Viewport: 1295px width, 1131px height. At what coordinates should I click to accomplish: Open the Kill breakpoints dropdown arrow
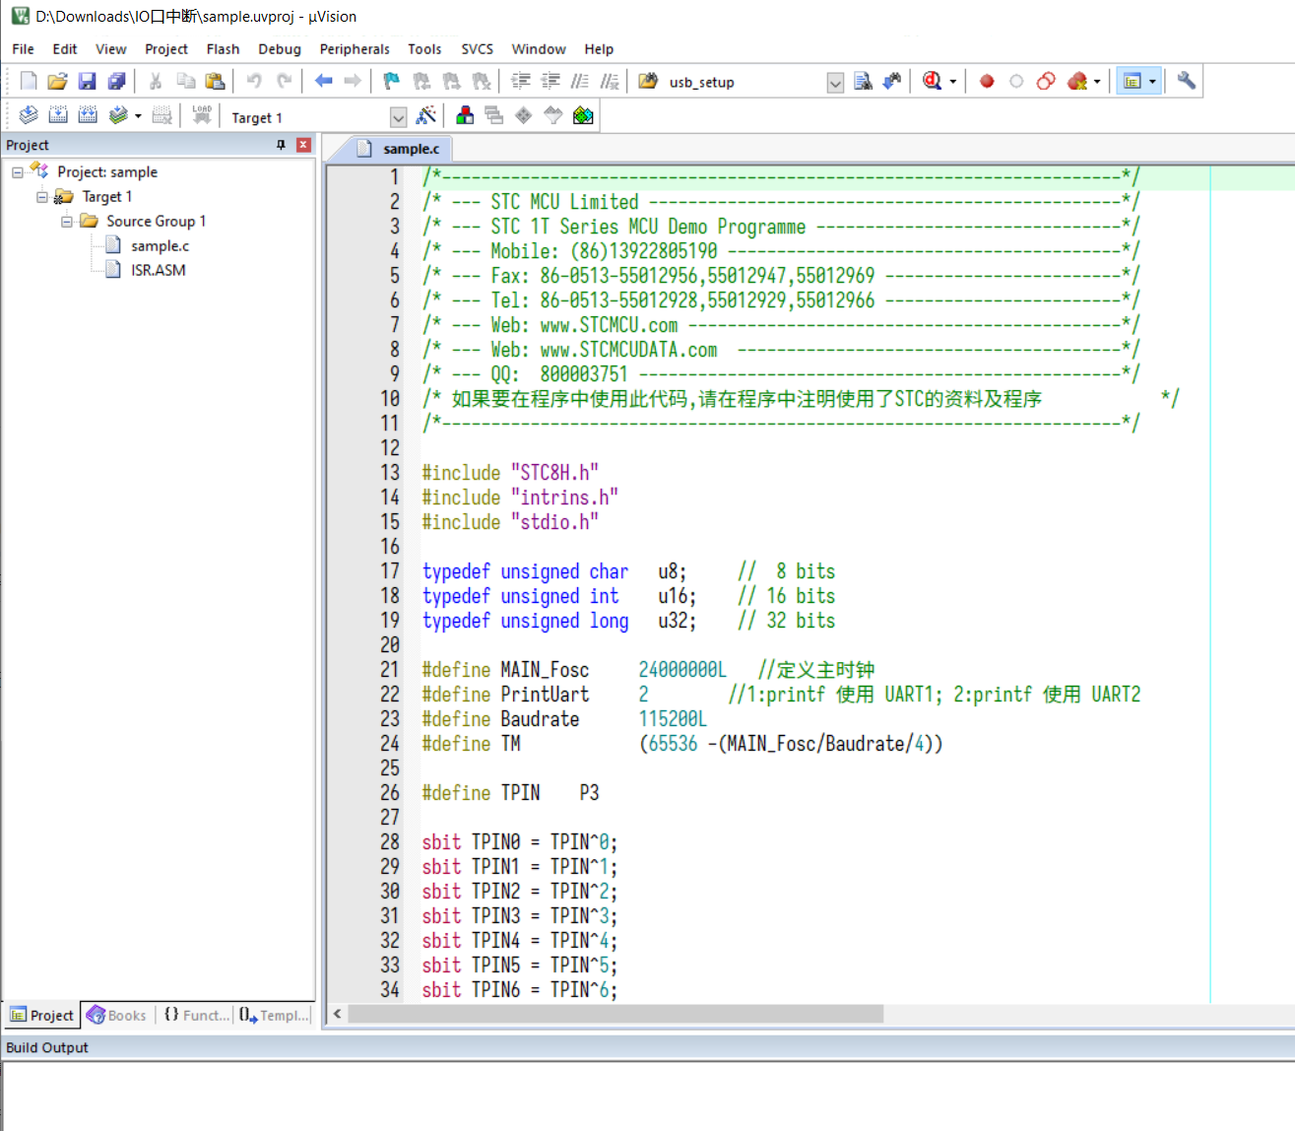(x=1097, y=82)
